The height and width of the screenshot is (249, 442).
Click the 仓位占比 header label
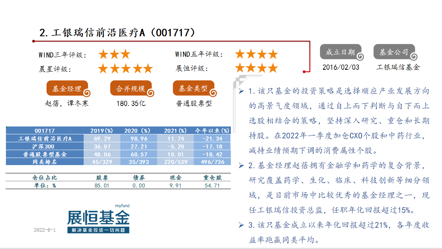pyautogui.click(x=45, y=178)
